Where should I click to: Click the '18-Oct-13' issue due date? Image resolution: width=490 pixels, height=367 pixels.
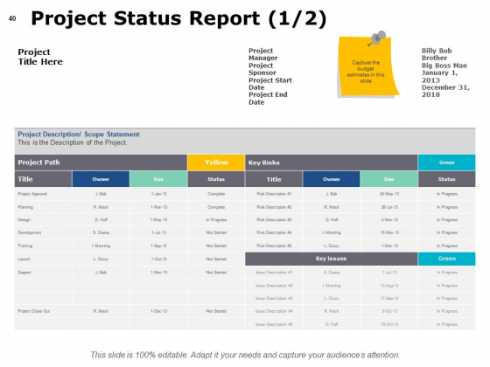(x=389, y=324)
